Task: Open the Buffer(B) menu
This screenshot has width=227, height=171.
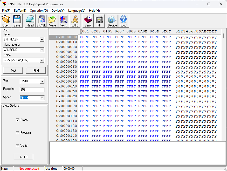Action: coord(20,11)
